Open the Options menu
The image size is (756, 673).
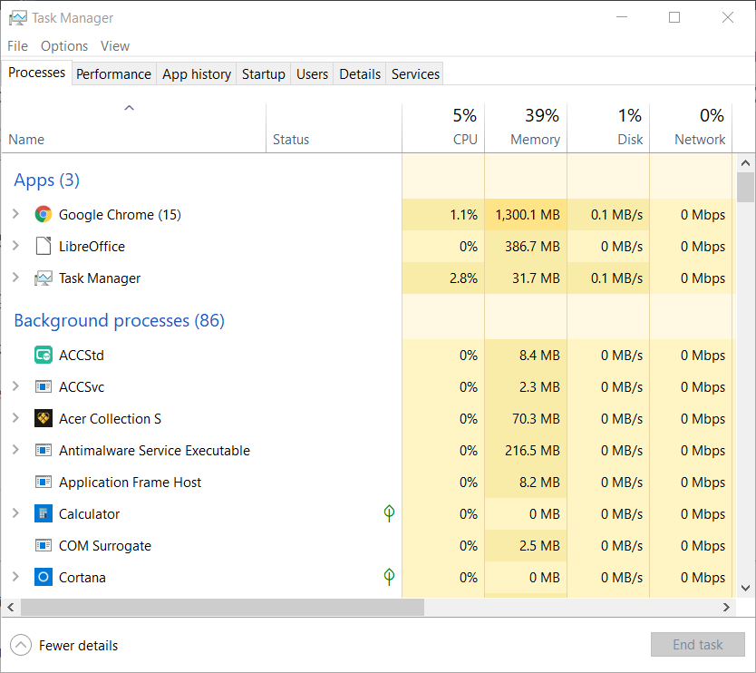[64, 46]
